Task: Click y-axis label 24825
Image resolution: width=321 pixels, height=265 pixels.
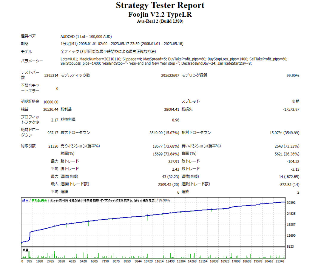Action: (x=291, y=214)
